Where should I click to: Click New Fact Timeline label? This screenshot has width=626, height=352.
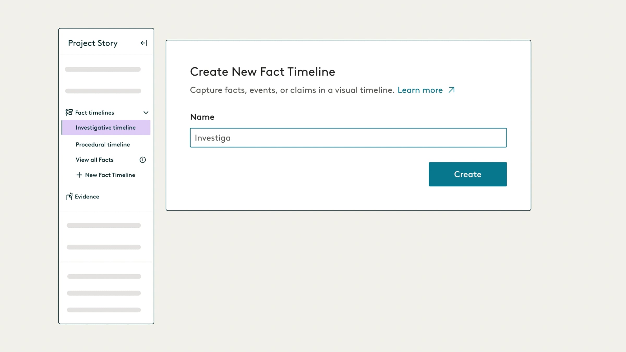pos(110,175)
